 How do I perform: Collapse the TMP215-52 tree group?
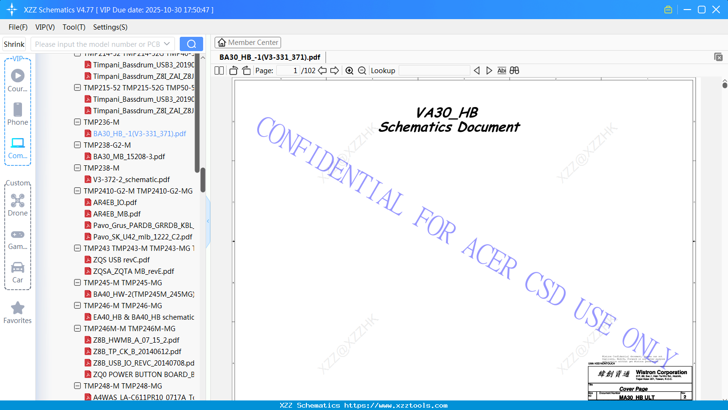point(77,87)
